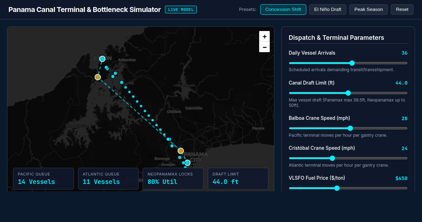Click the Balboa Crane Speed value 28
The width and height of the screenshot is (422, 222).
[x=404, y=118]
